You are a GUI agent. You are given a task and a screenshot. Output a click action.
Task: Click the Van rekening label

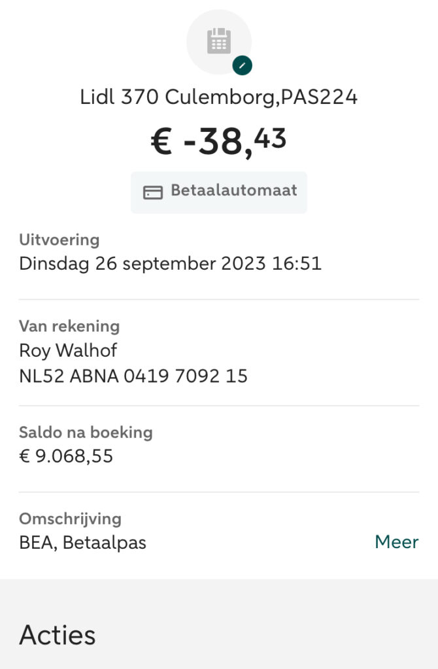pyautogui.click(x=69, y=326)
